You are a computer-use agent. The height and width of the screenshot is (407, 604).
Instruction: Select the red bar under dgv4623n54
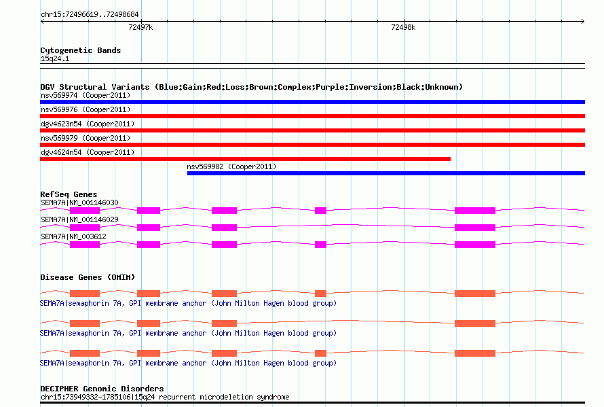tap(312, 130)
